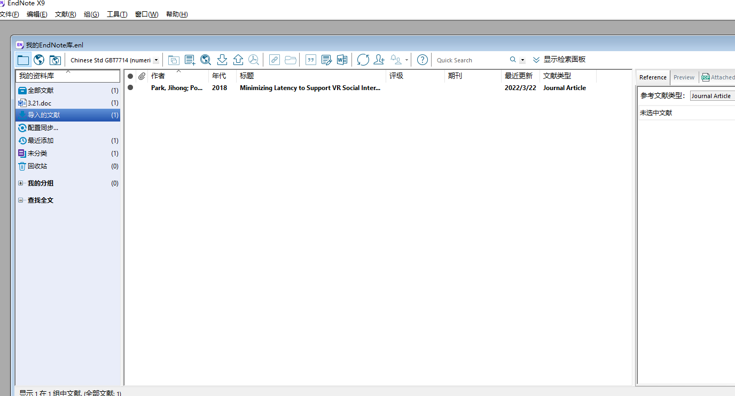Click the Sync Library circular arrows icon
Viewport: 735px width, 396px height.
[363, 60]
